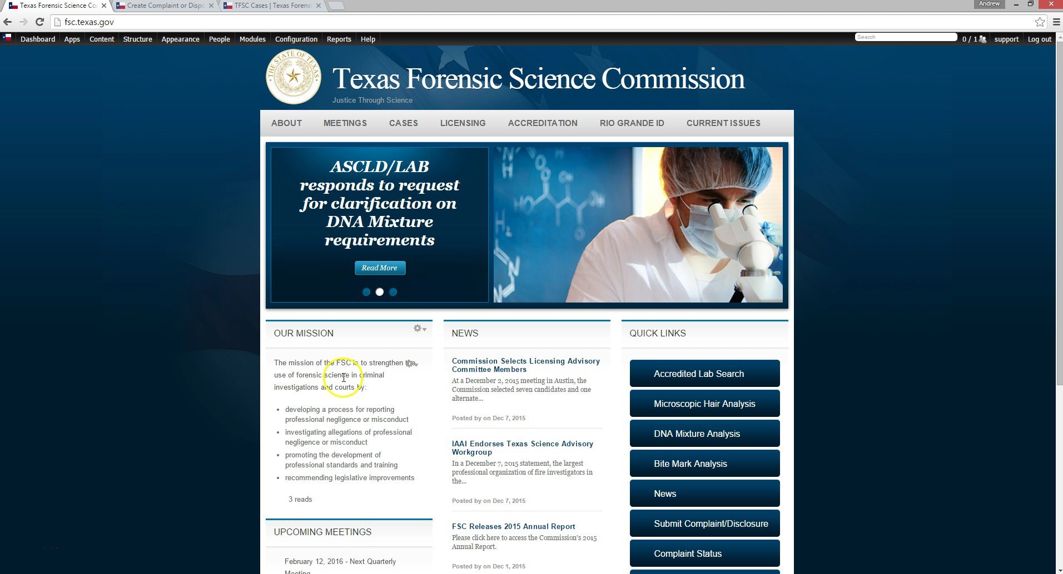
Task: Close the TFSC Cases tab
Action: (x=319, y=6)
